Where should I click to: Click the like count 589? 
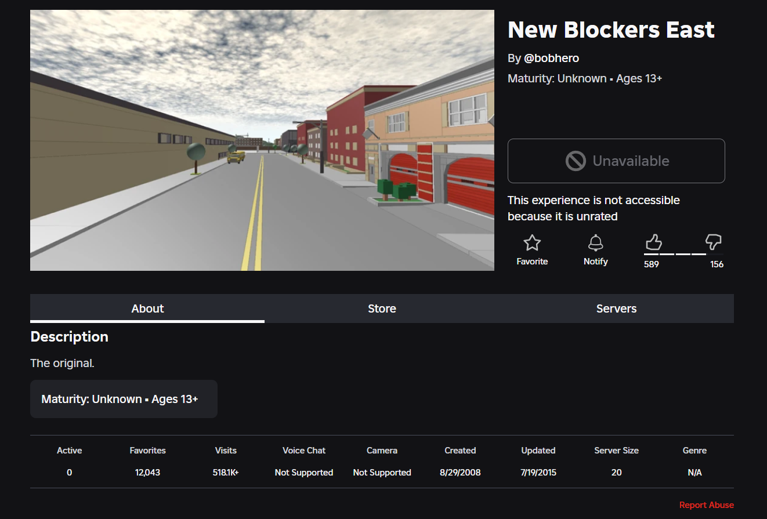(652, 264)
